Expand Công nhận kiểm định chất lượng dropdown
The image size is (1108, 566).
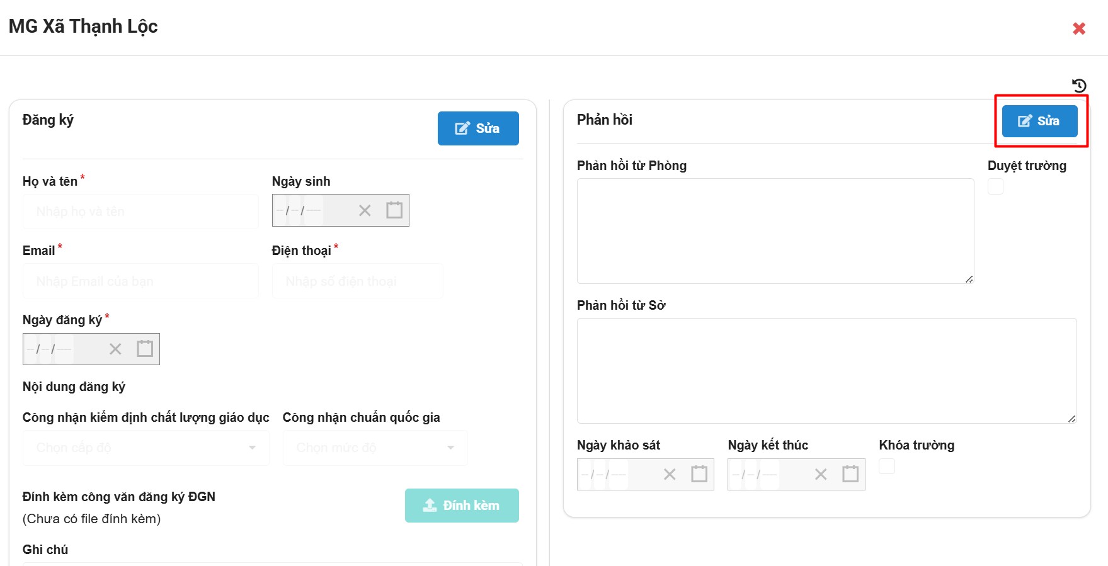146,448
